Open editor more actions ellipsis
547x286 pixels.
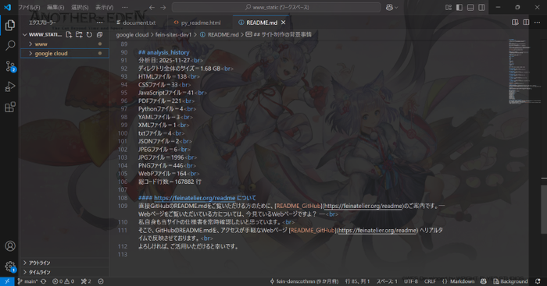[537, 23]
